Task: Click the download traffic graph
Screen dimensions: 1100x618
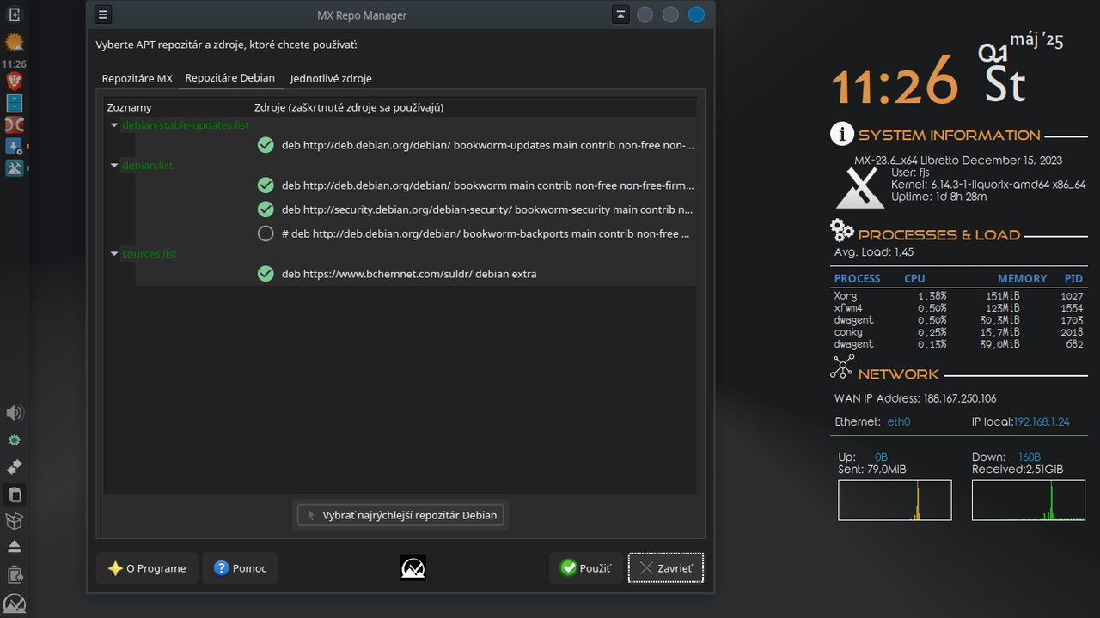Action: pos(1029,500)
